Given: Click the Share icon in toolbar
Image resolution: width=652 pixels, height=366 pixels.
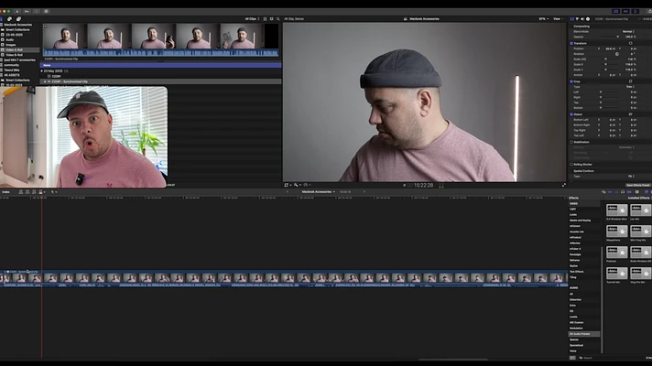Looking at the screenshot, I should [650, 11].
